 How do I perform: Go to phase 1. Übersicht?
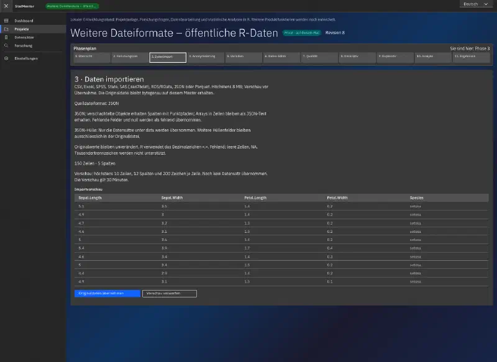(x=92, y=57)
